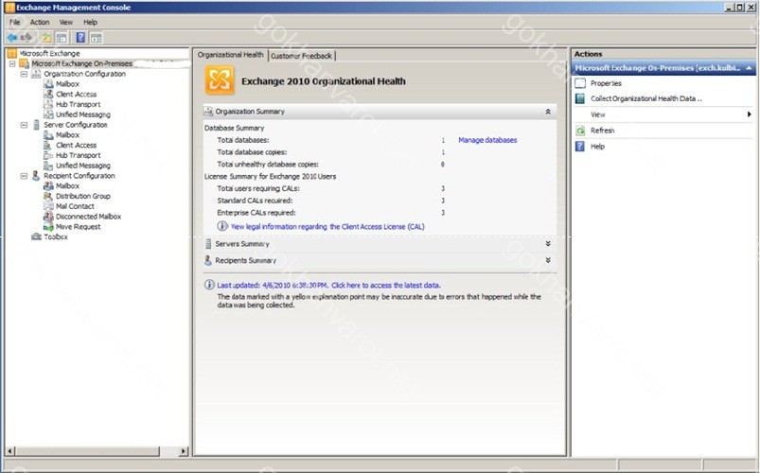Click the 'Total unhealthy database copies:' text

tap(268, 165)
